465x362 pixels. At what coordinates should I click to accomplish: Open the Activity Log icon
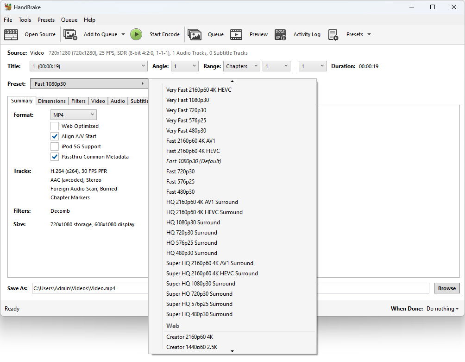pyautogui.click(x=280, y=34)
